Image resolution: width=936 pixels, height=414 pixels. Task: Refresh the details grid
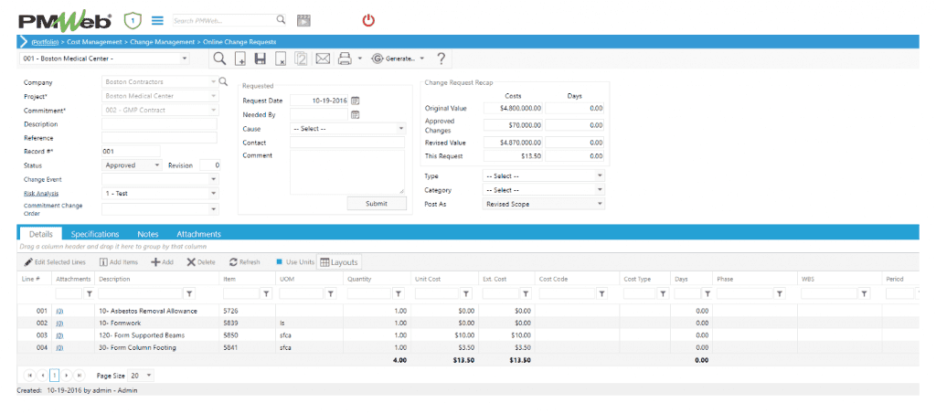[245, 262]
